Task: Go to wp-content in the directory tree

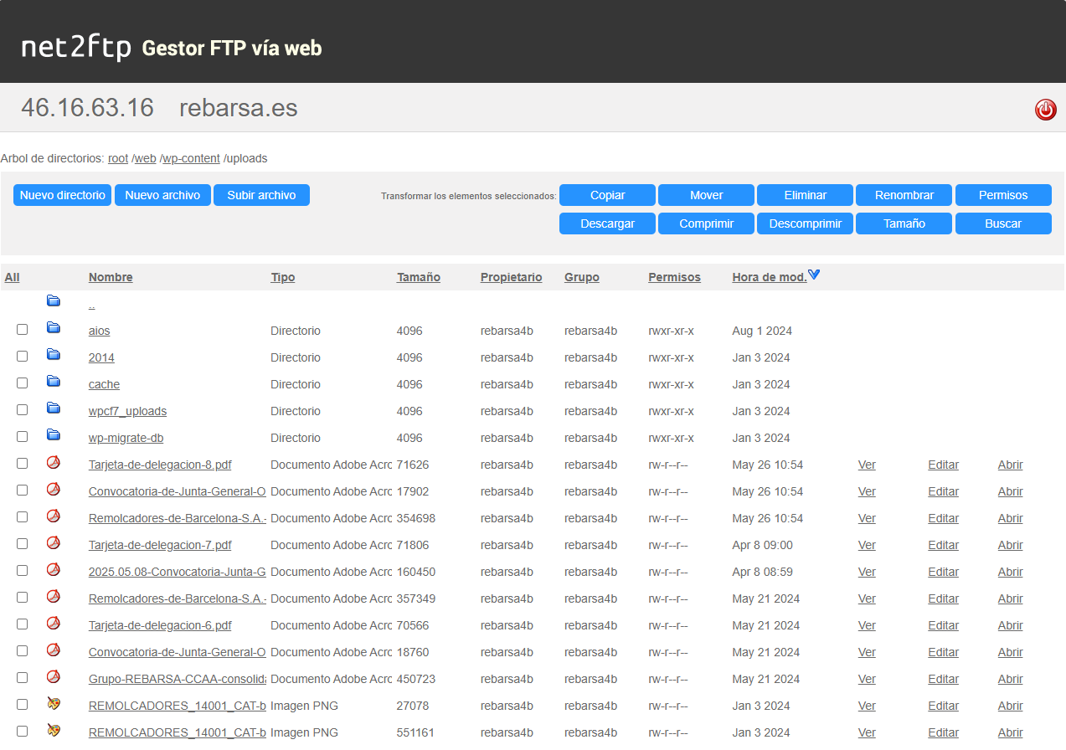Action: (191, 158)
